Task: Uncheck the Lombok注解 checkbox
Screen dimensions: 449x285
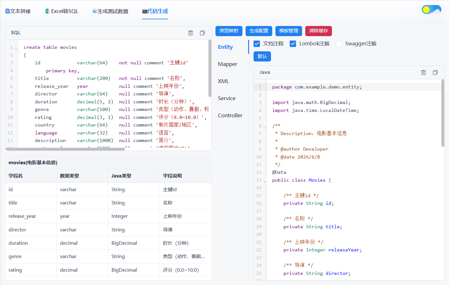Action: (x=293, y=44)
